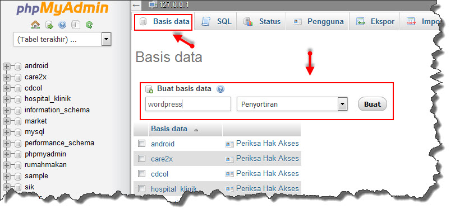This screenshot has height=214, width=455.
Task: Click the server icon next to 127.0.0.1
Action: pos(152,4)
